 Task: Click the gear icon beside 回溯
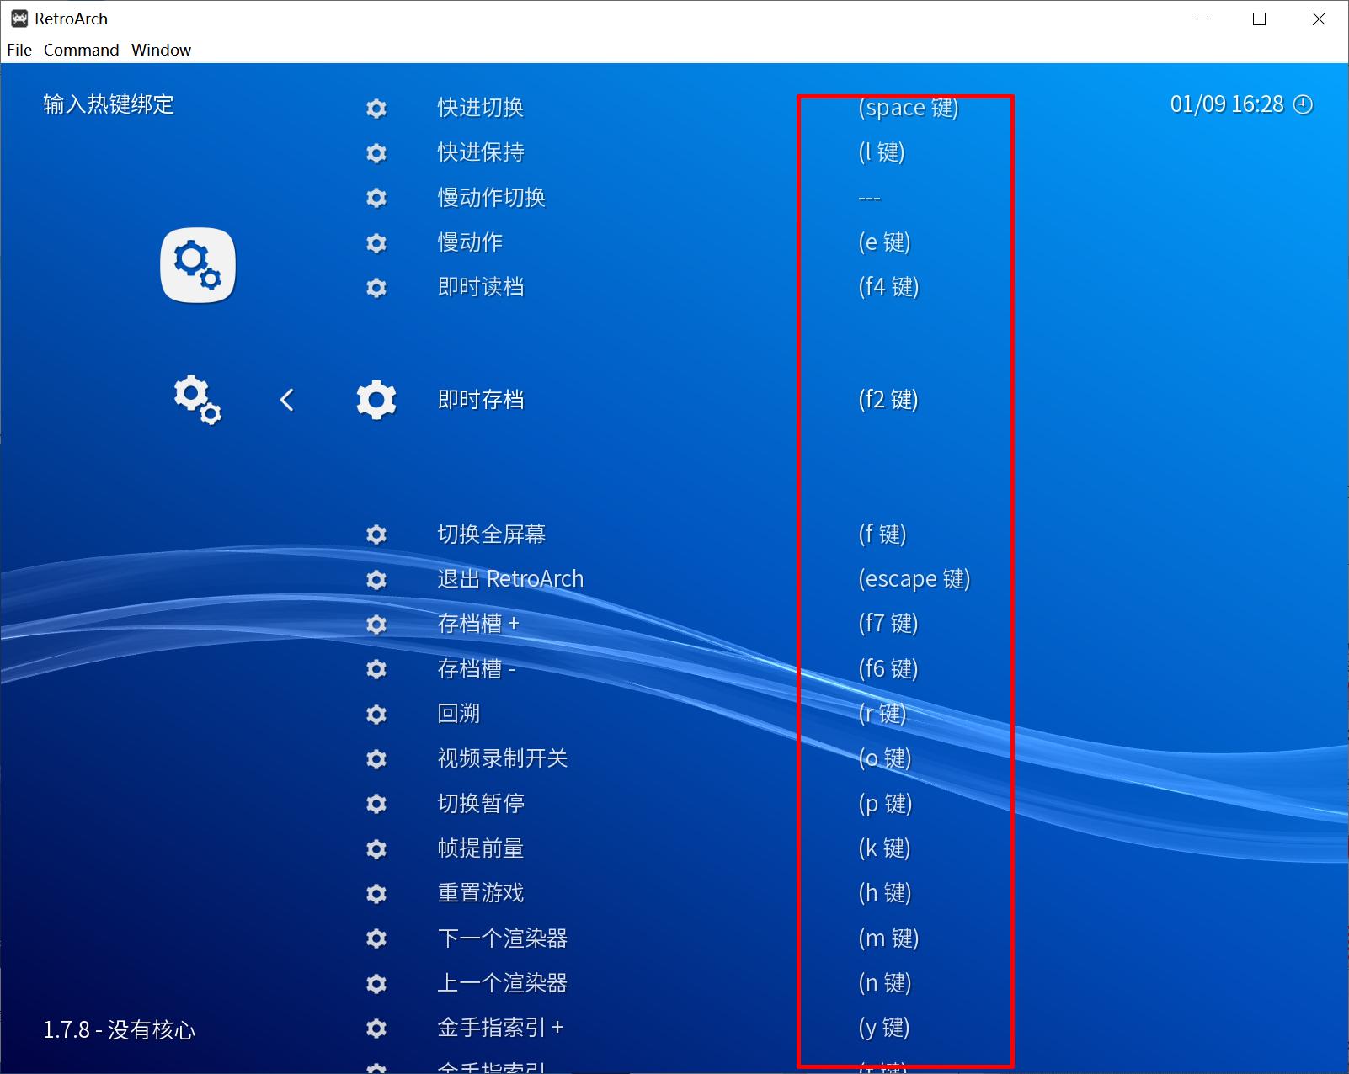pos(376,714)
